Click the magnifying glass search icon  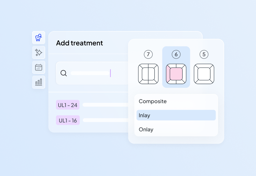[x=63, y=73]
